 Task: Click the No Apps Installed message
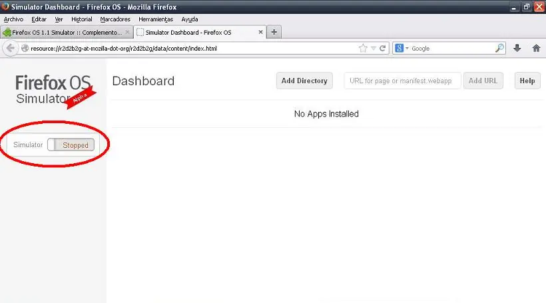tap(326, 114)
